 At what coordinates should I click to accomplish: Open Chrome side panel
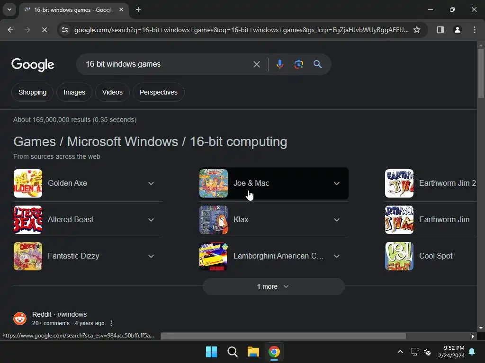(x=440, y=30)
